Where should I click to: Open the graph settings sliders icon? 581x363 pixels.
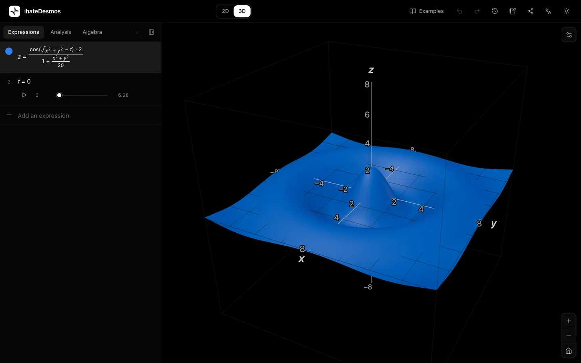tap(569, 35)
